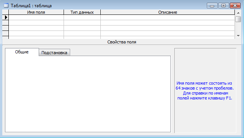Screen dimensions: 244x138
Task: Click the blue hint text about field names
Action: click(205, 91)
